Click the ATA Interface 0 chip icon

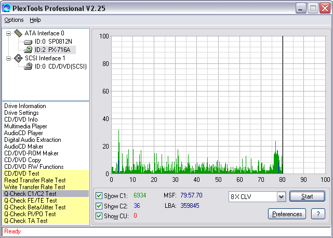(18, 33)
